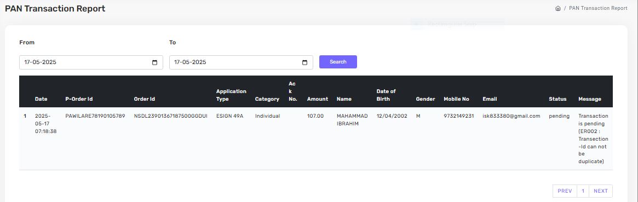Open the From date calendar picker icon
638x202 pixels.
[154, 62]
